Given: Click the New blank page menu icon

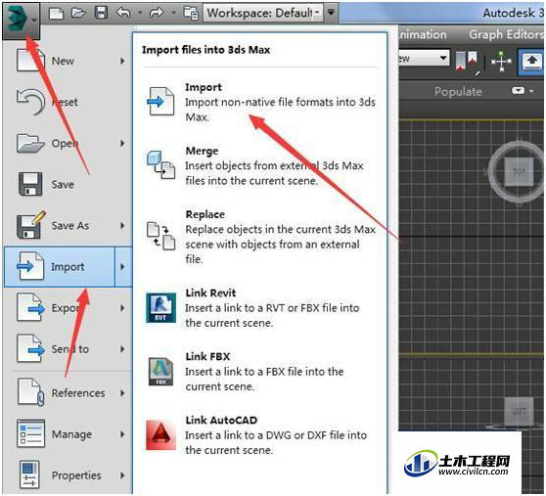Looking at the screenshot, I should (30, 60).
